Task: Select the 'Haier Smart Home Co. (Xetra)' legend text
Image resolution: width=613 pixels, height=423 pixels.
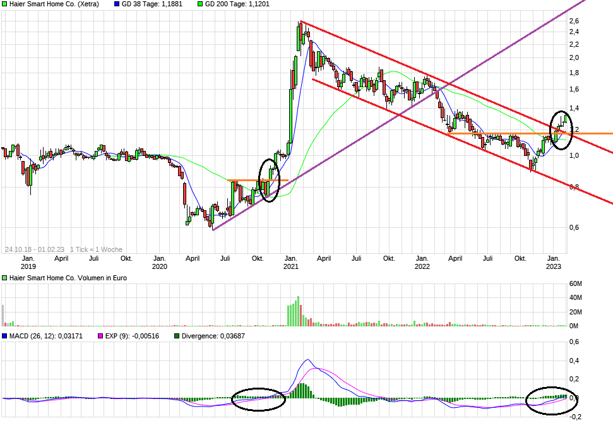Action: tap(54, 4)
